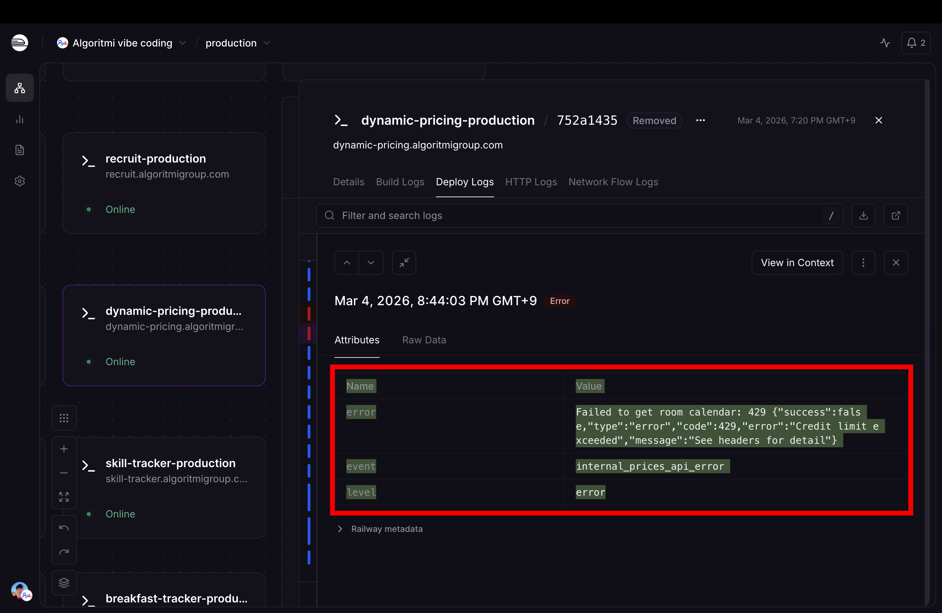This screenshot has width=942, height=613.
Task: Collapse the log detail panel icon
Action: coord(404,263)
